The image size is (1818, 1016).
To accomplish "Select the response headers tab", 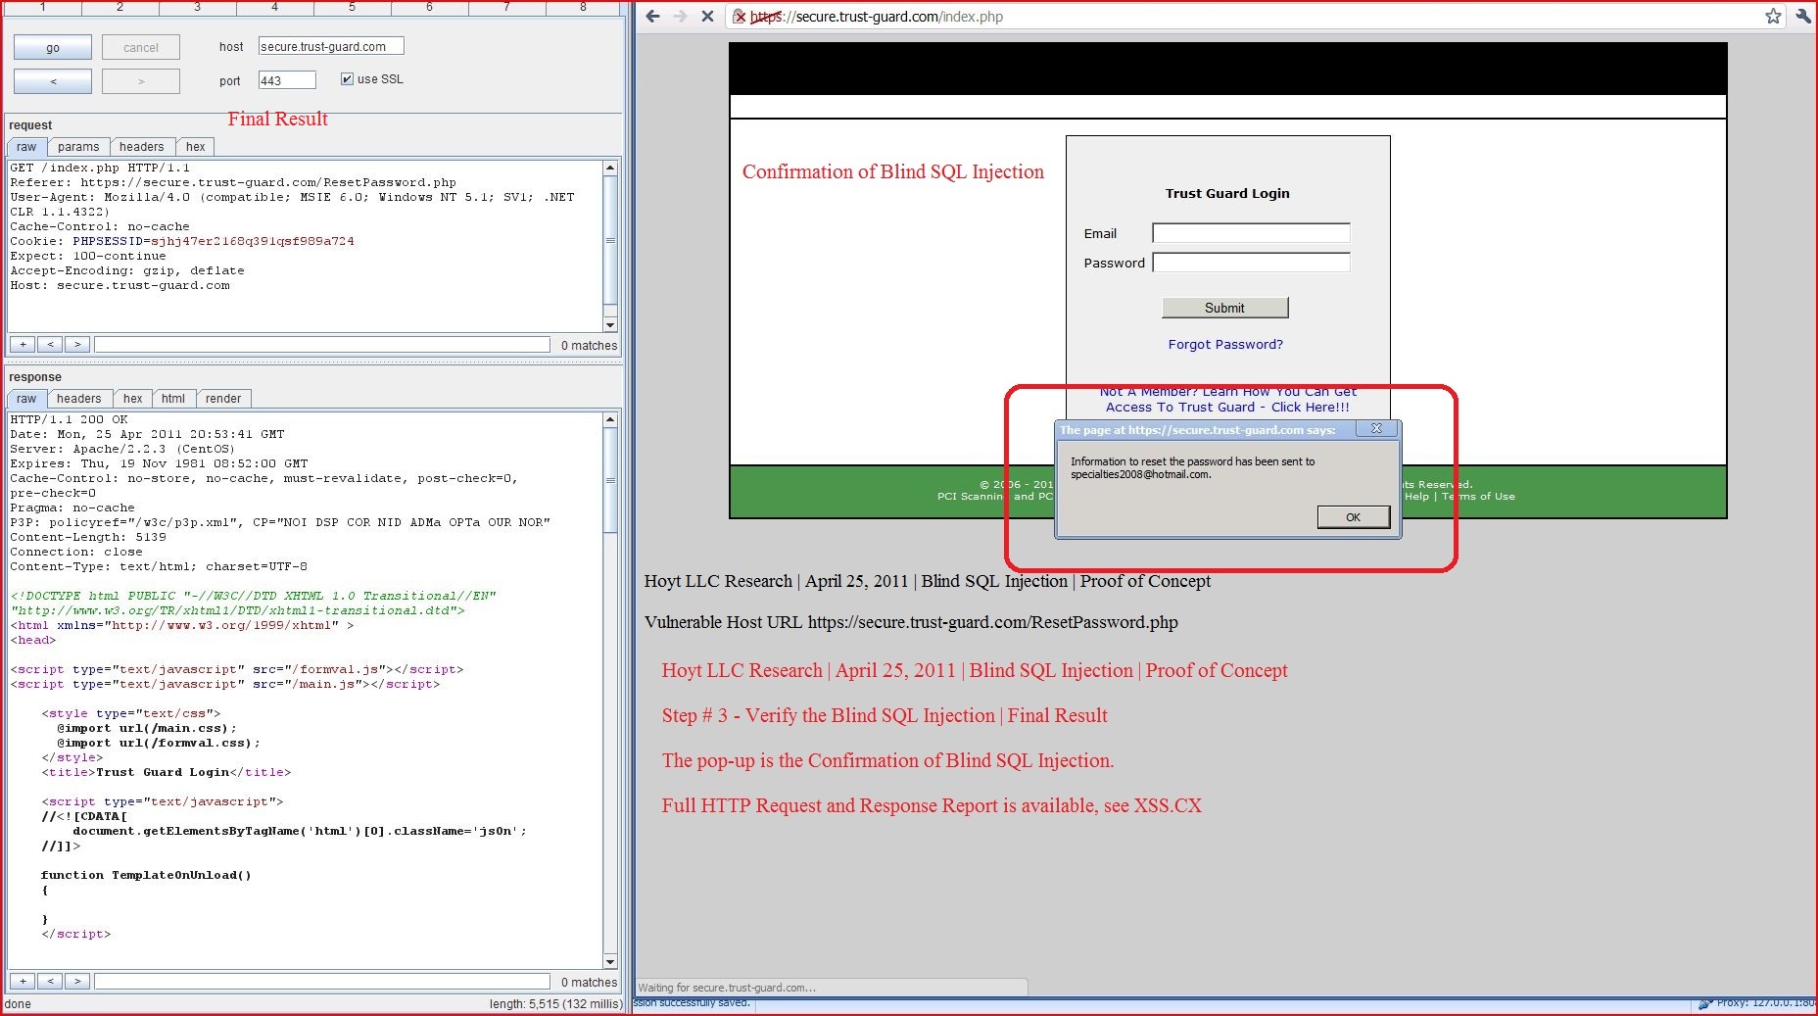I will point(78,399).
